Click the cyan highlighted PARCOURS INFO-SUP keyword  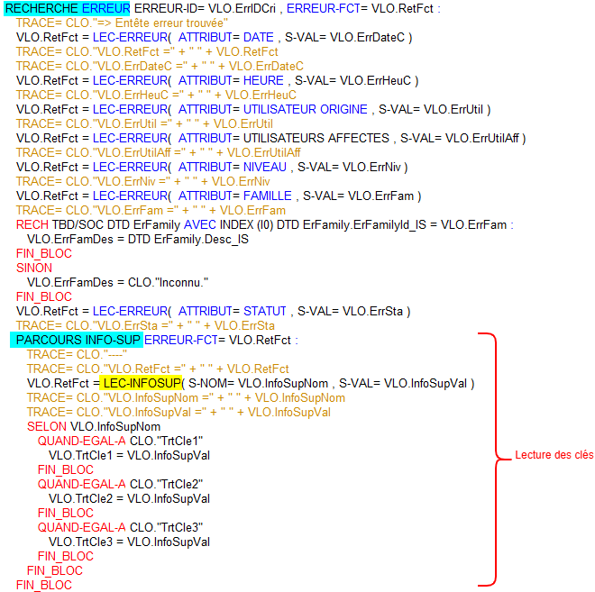pos(76,340)
